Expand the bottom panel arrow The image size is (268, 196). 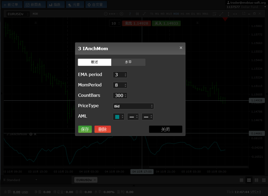point(134,185)
